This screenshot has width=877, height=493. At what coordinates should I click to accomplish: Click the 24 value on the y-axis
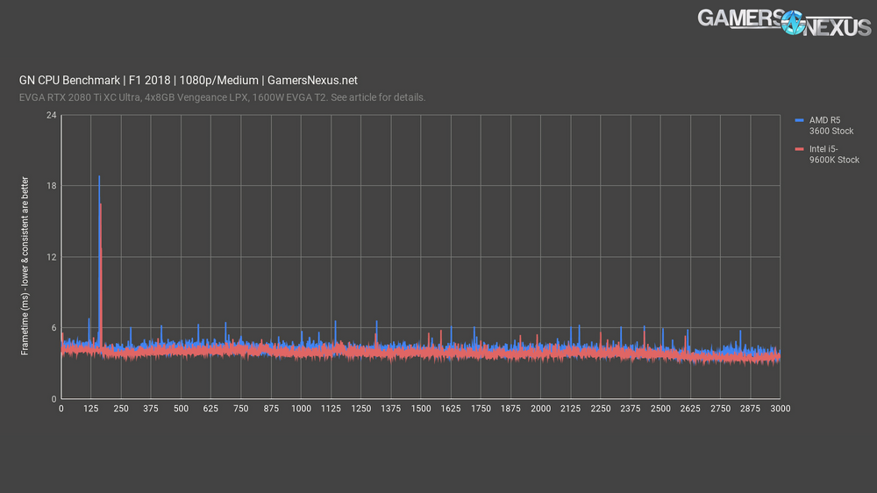(x=51, y=115)
